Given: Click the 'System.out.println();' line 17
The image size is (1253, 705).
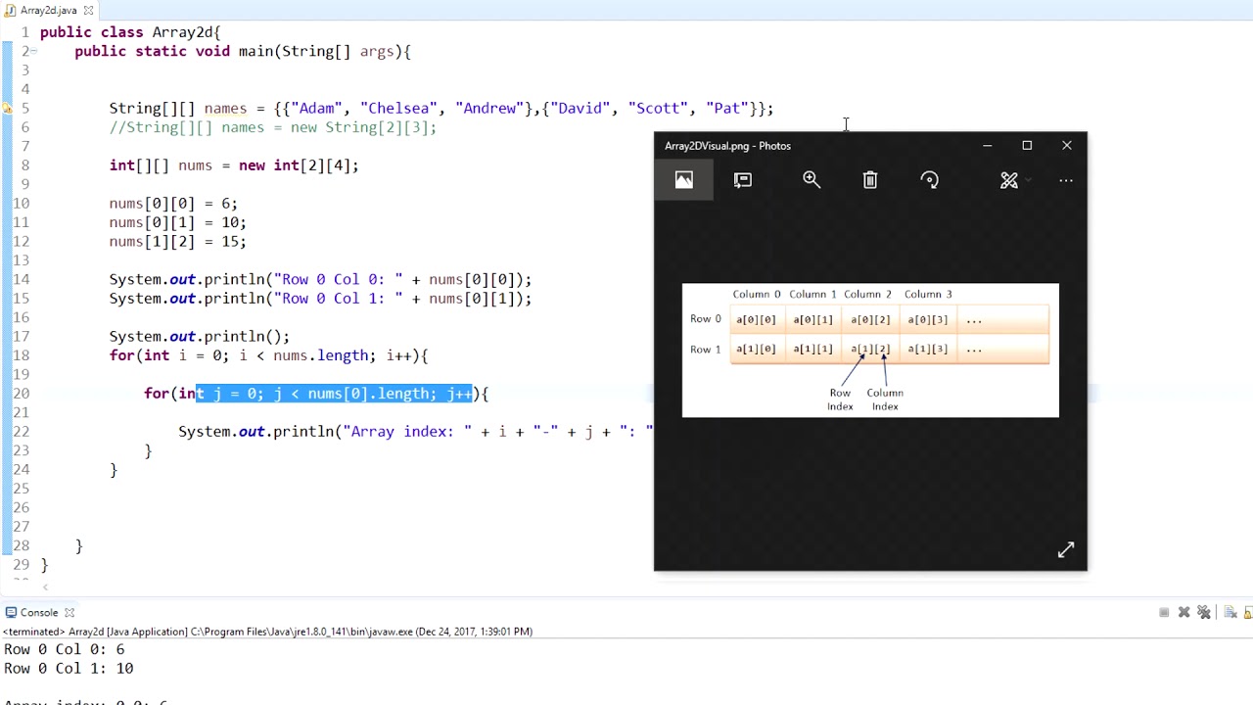Looking at the screenshot, I should [x=199, y=337].
